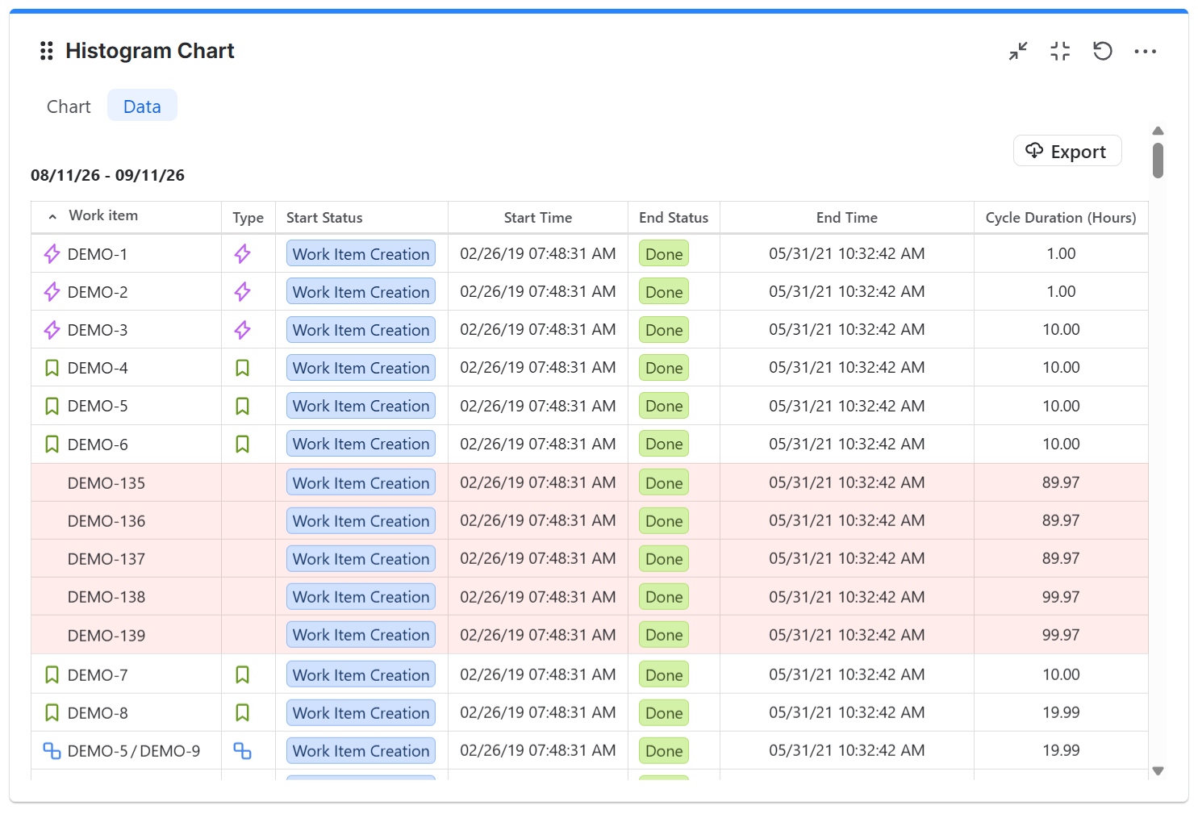This screenshot has height=814, width=1198.
Task: Click start time in DEMO-6 row
Action: pyautogui.click(x=538, y=444)
